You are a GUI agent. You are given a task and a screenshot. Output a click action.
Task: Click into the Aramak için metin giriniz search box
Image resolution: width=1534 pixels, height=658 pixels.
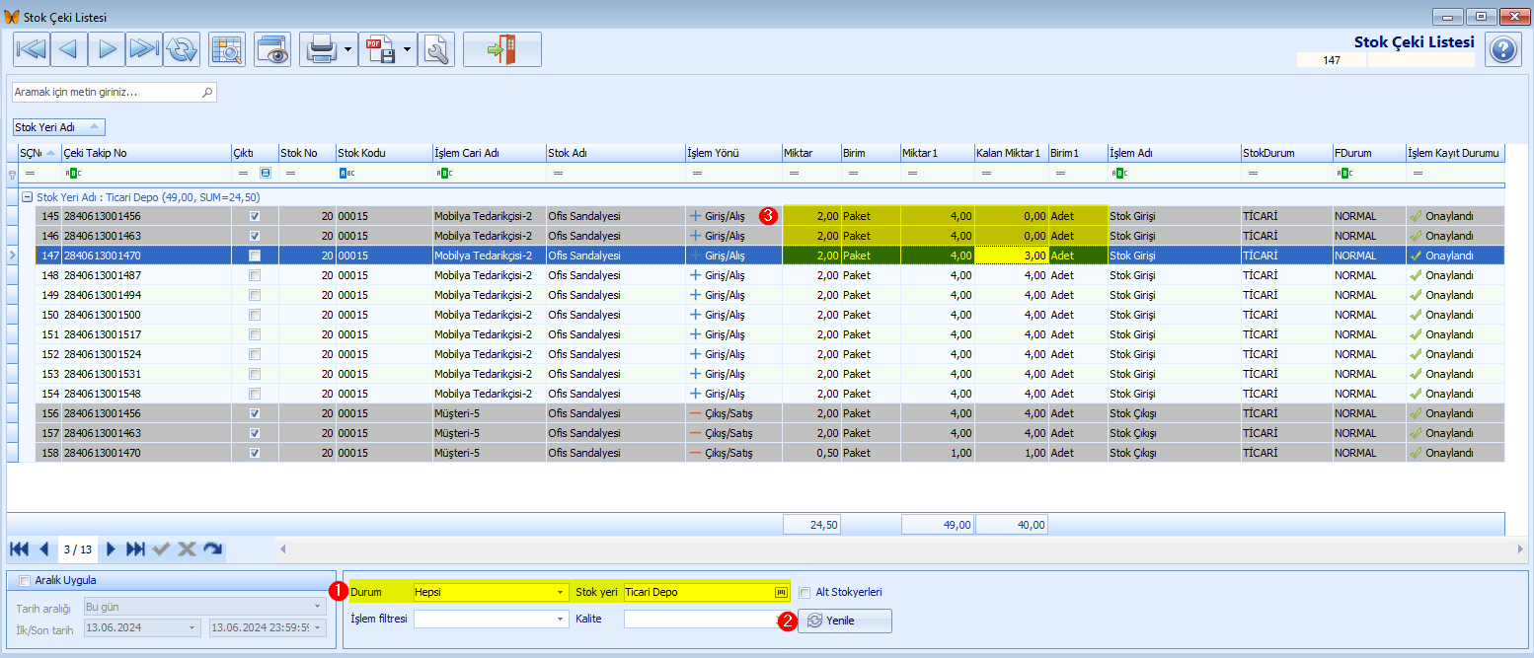pyautogui.click(x=114, y=92)
